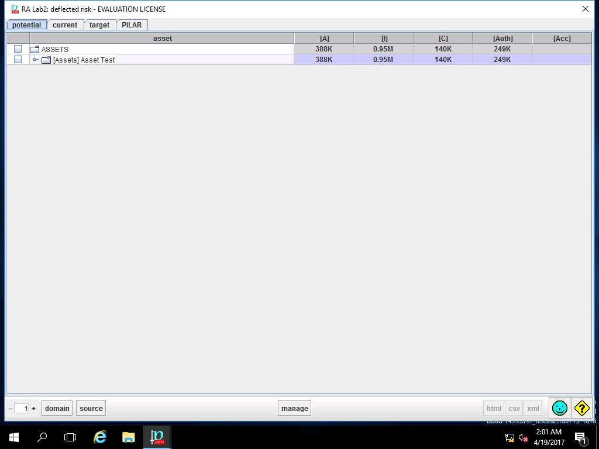Click the network tray icon

pyautogui.click(x=510, y=437)
